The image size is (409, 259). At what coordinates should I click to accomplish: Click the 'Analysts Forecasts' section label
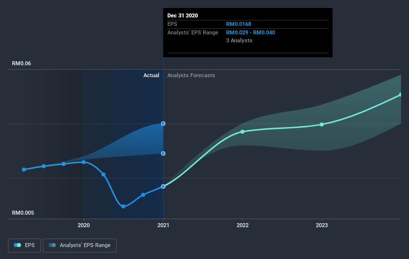click(191, 75)
